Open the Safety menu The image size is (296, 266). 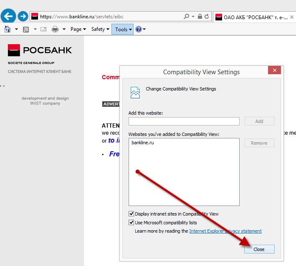pyautogui.click(x=100, y=29)
